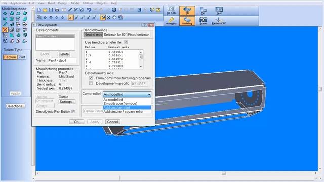Click the yellow Help question mark icon
The image size is (324, 182).
(x=158, y=10)
